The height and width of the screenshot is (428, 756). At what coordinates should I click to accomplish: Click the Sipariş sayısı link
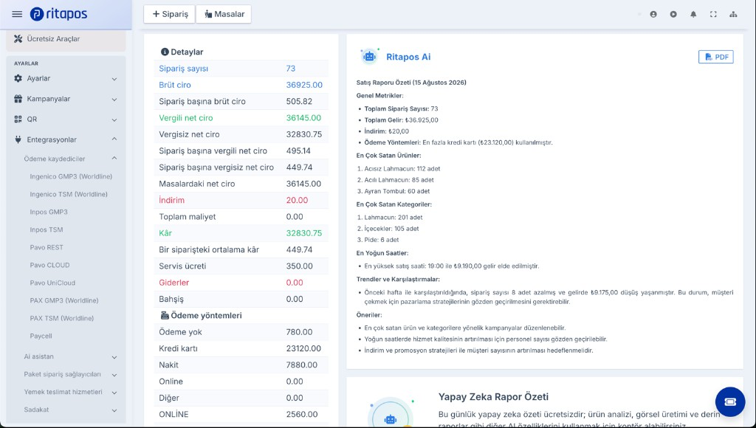[184, 69]
